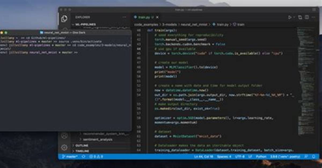Change indentation via Spaces: 4
Screen dimensions: 322x168
tap(224, 156)
